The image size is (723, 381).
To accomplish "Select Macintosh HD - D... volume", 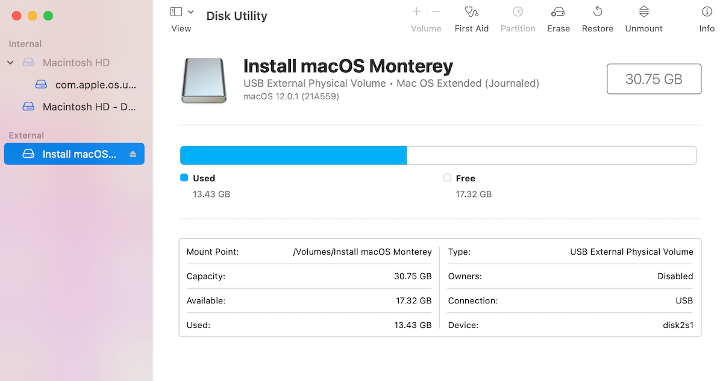I will point(89,107).
